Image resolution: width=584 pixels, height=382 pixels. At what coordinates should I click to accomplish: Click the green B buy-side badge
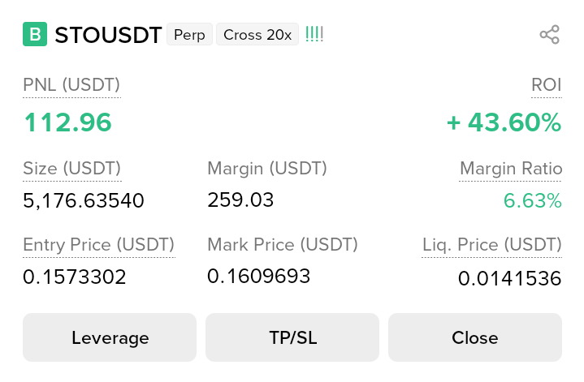(35, 35)
